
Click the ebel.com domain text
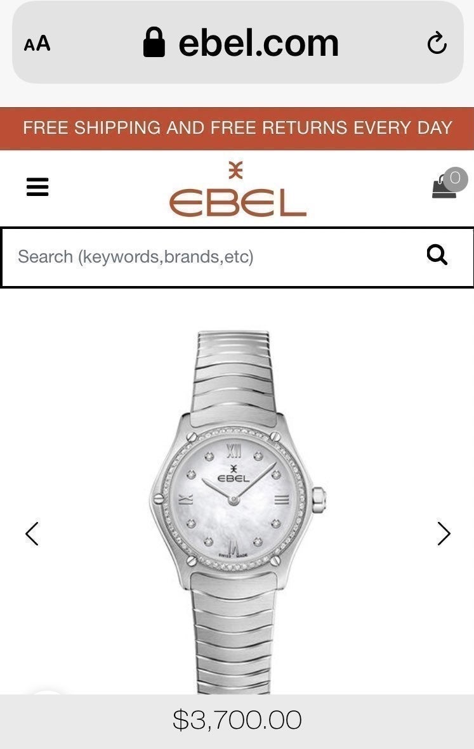tap(258, 43)
